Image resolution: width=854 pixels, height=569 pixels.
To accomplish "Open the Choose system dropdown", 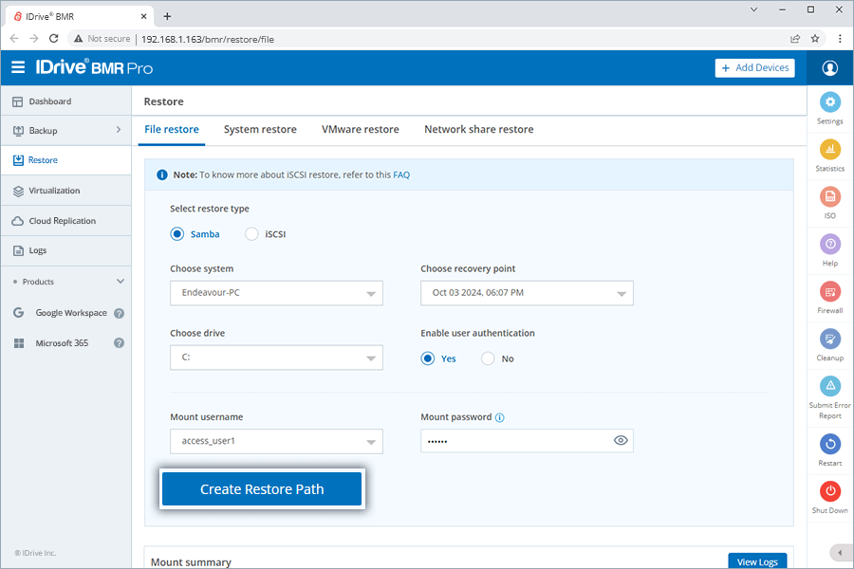I will (x=276, y=293).
